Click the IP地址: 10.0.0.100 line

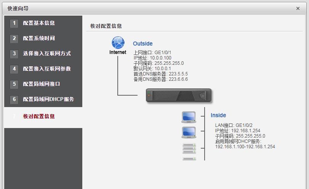point(152,58)
